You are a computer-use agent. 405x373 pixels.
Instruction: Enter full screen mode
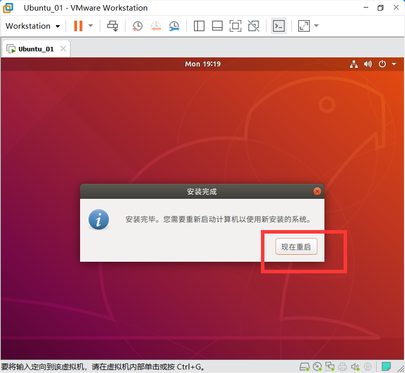click(235, 26)
